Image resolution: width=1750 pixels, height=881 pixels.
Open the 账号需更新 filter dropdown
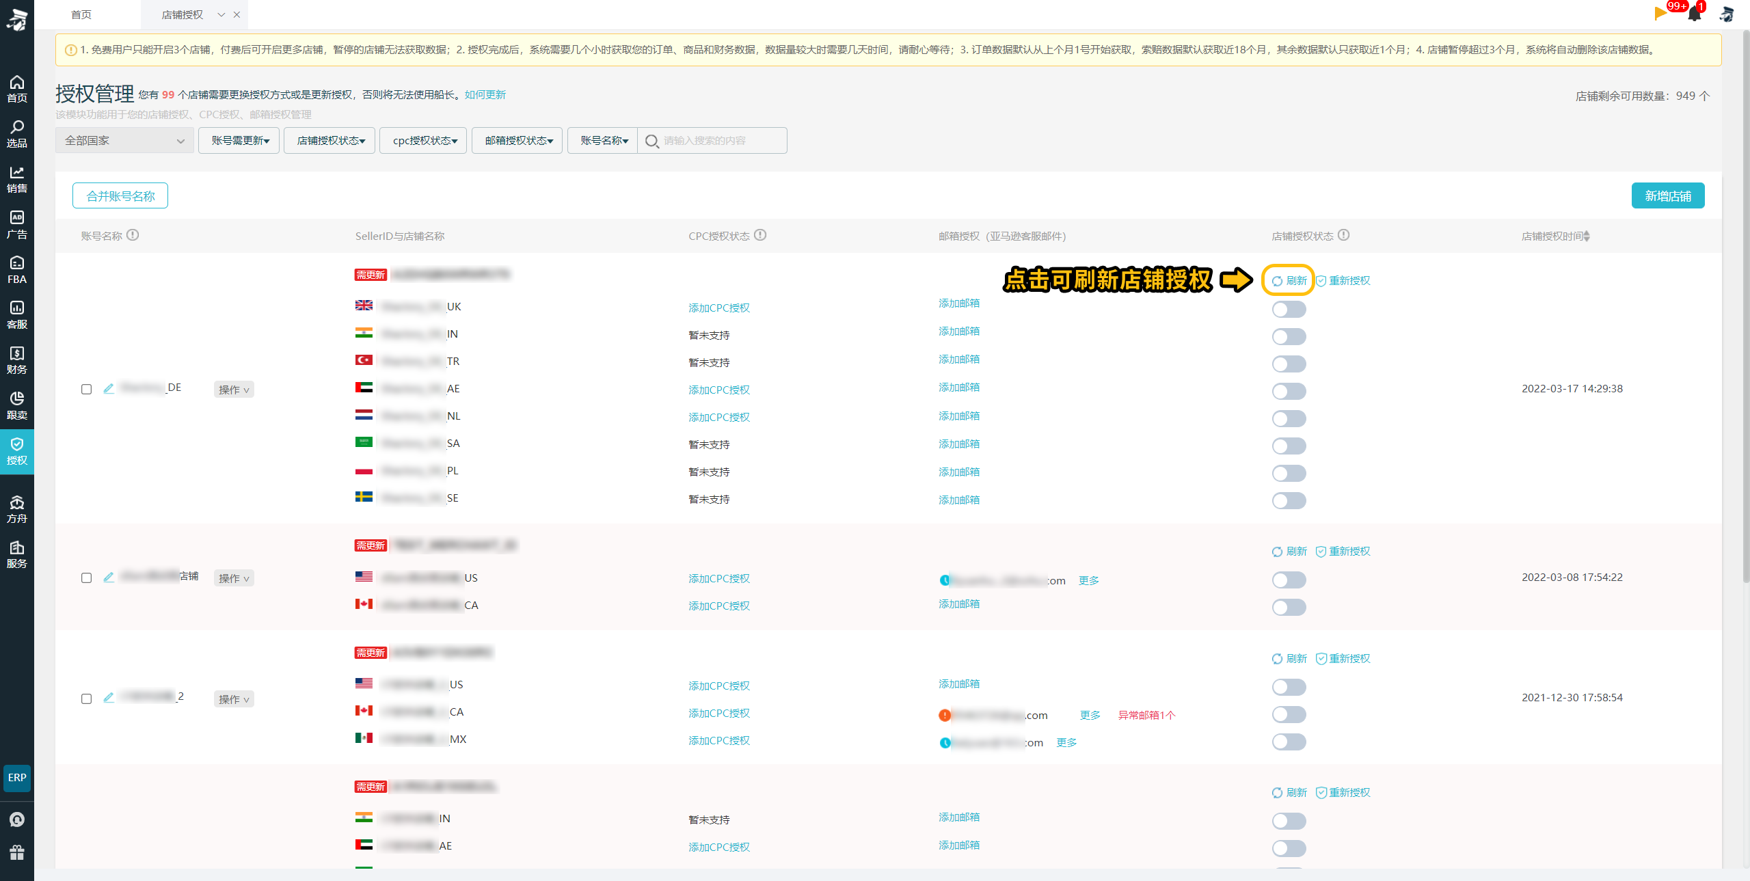click(x=239, y=140)
